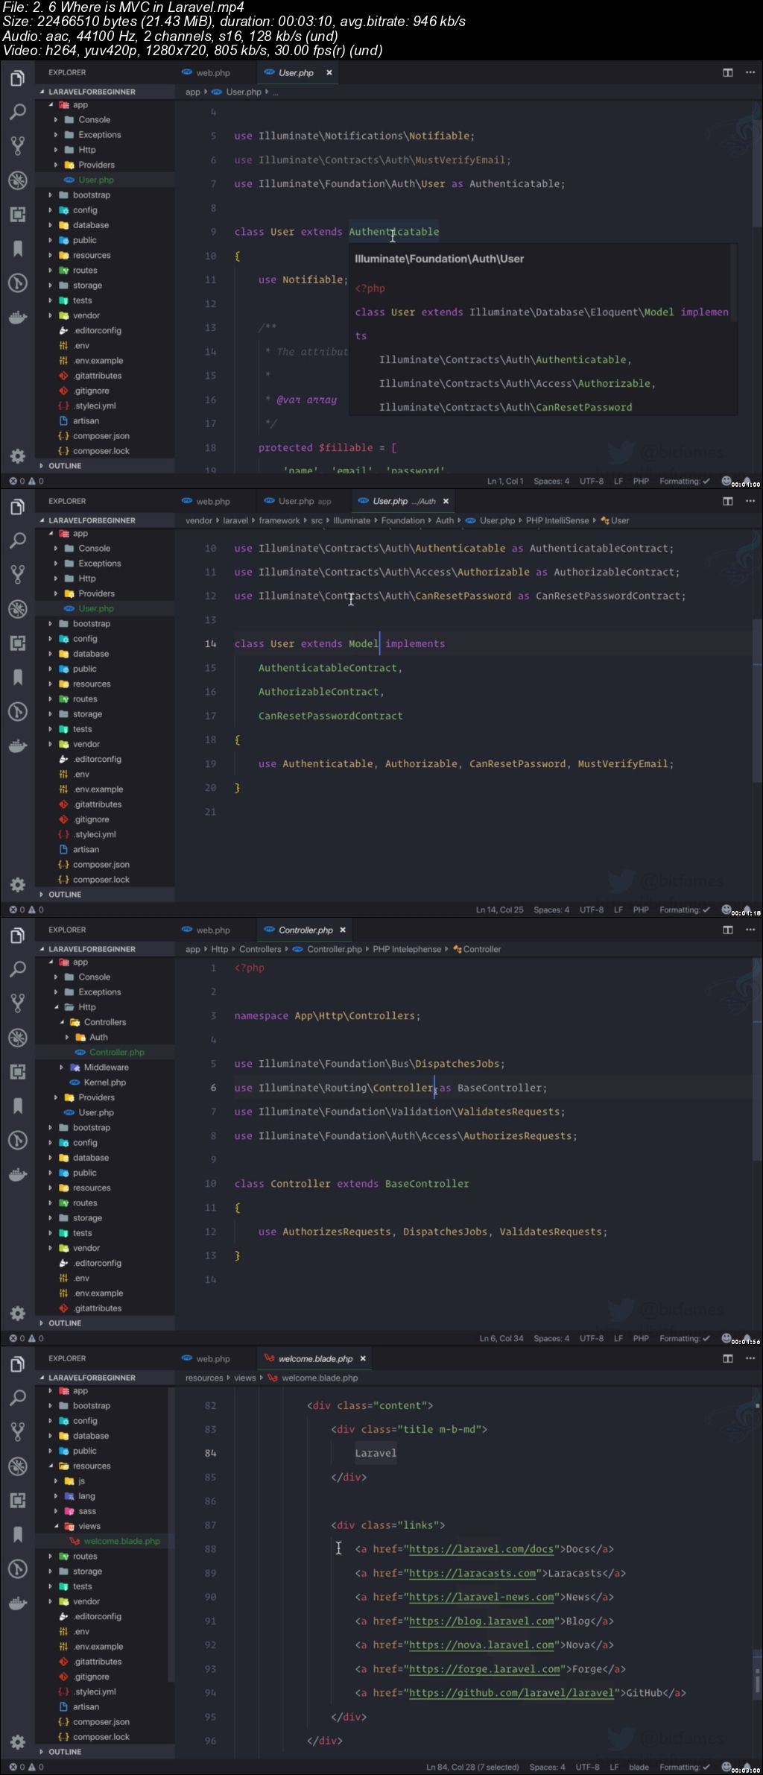Open Search in the activity bar of Controller.php window
This screenshot has width=763, height=1775.
(17, 968)
